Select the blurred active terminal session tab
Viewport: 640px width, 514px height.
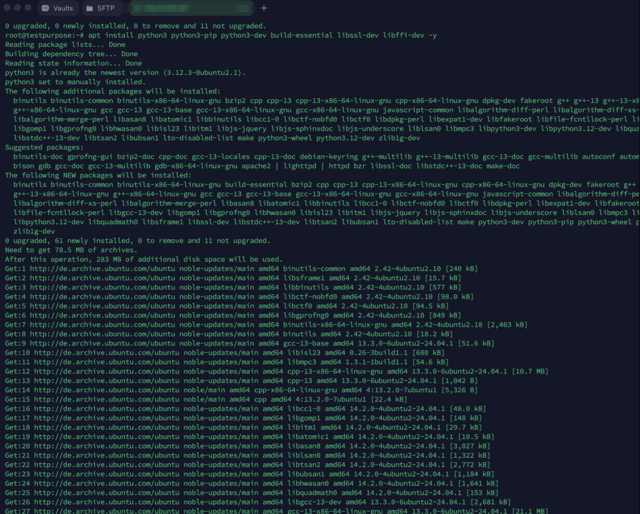(x=191, y=8)
